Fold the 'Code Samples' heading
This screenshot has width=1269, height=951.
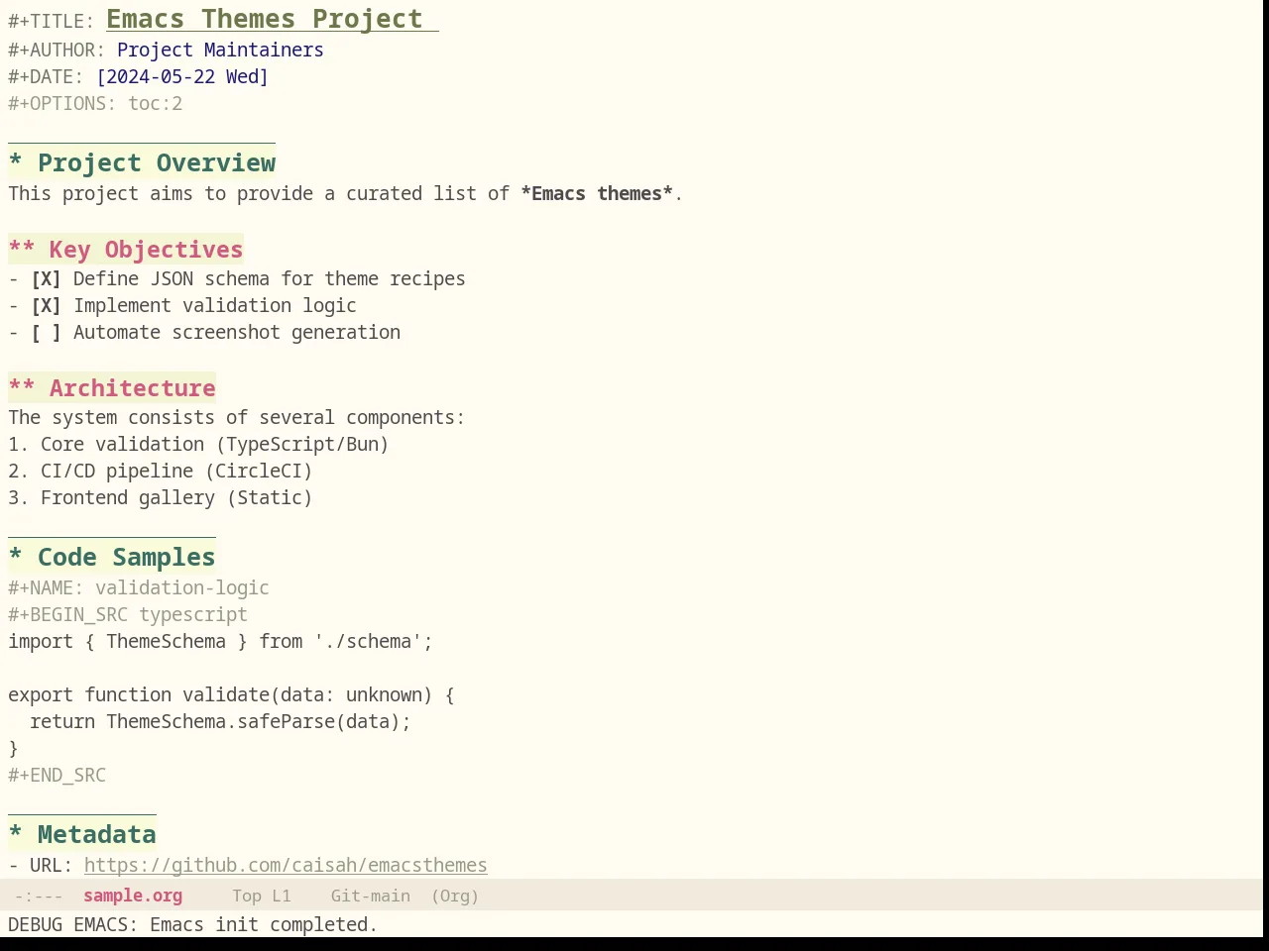[x=112, y=558]
